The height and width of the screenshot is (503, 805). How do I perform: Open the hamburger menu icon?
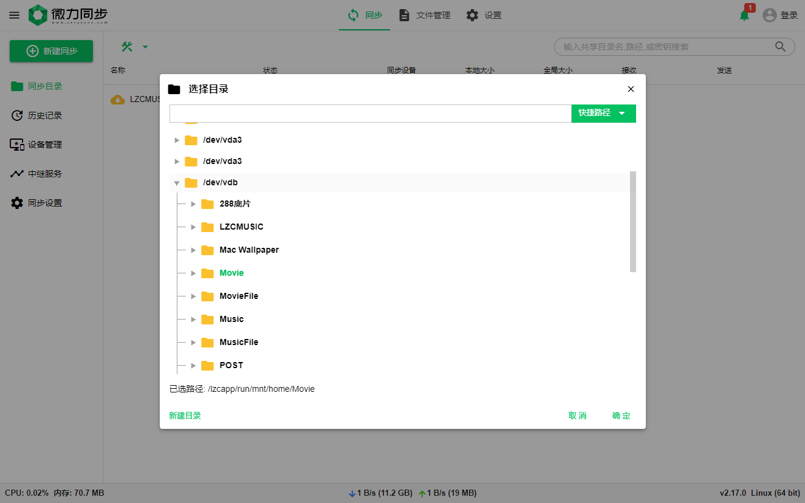tap(14, 15)
